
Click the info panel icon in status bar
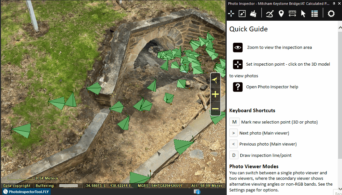click(197, 192)
